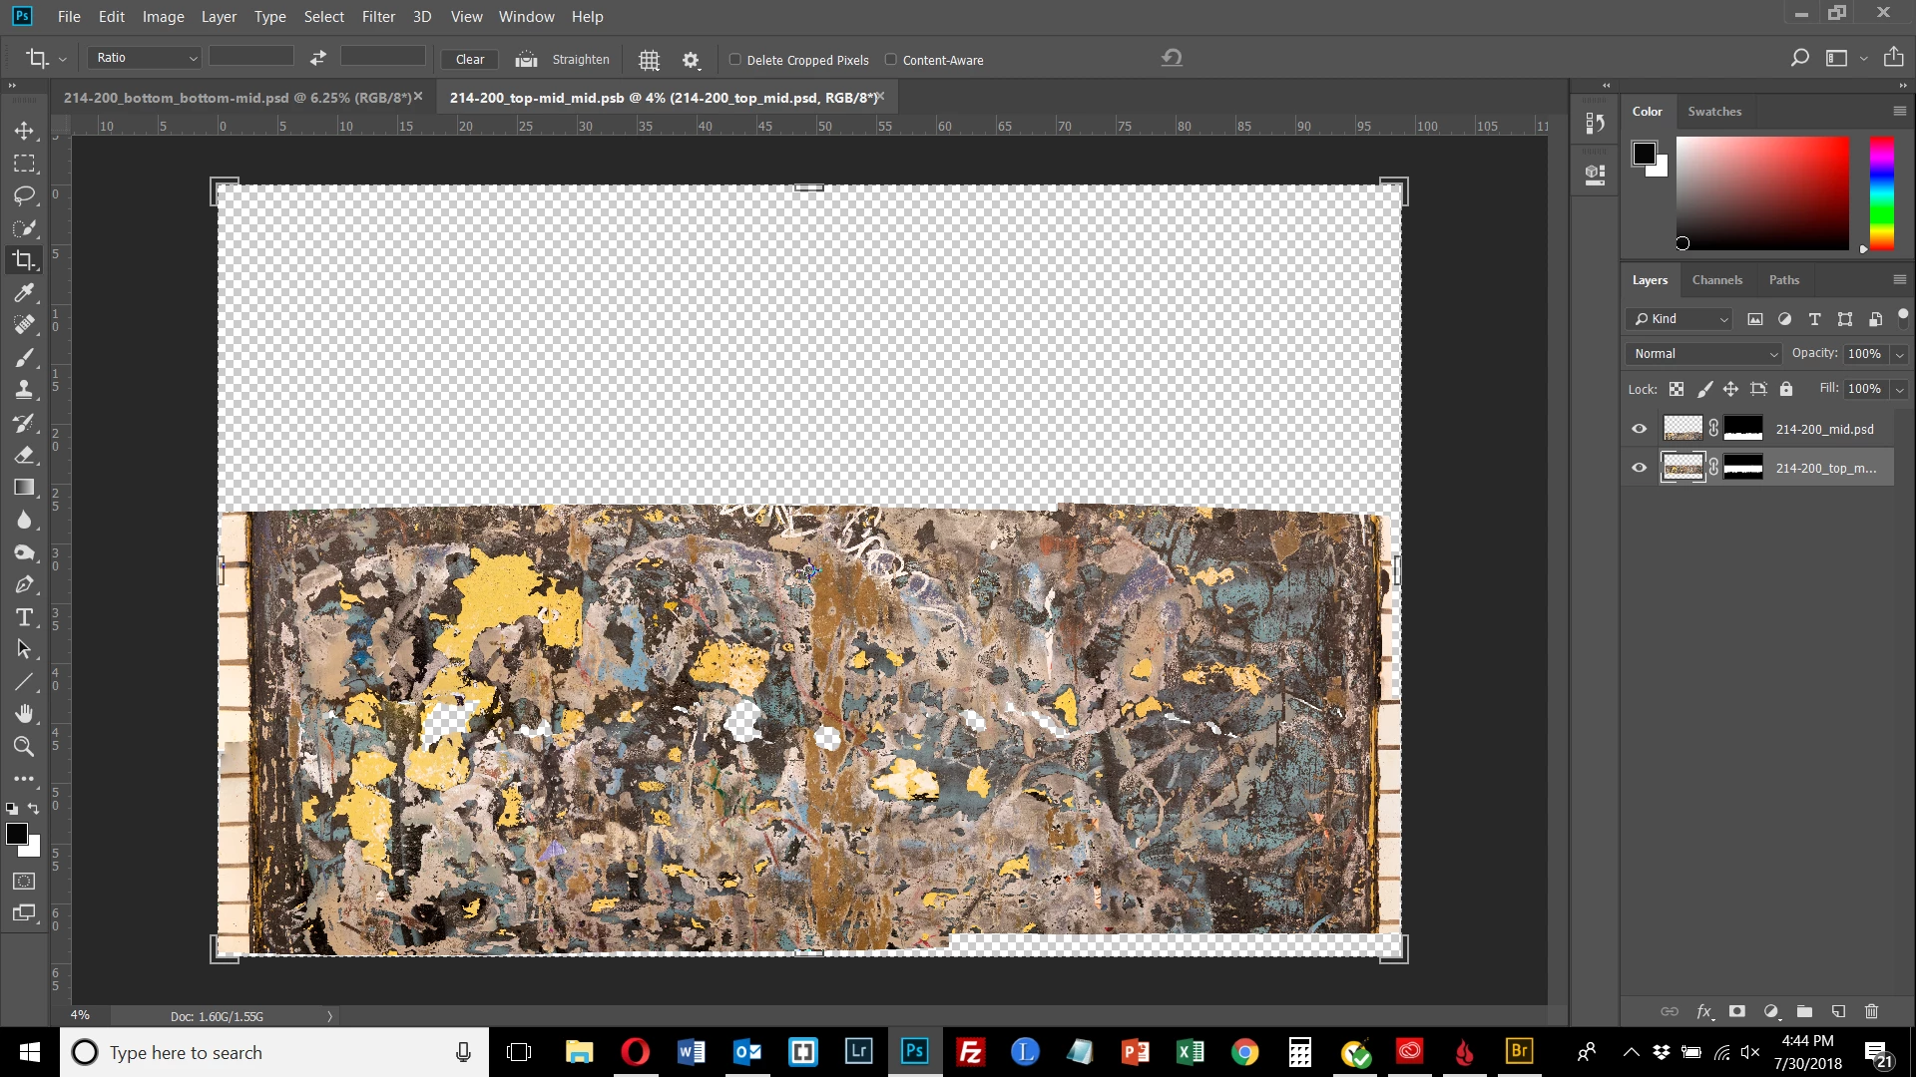Swap crop width and height values

317,58
